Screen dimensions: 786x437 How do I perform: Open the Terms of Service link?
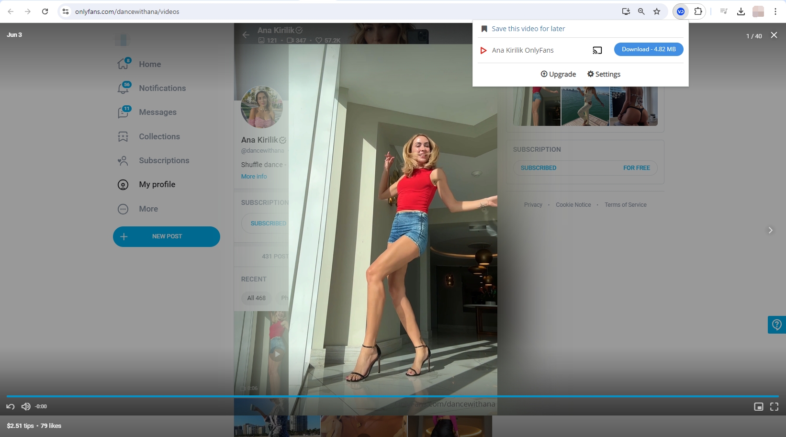coord(625,204)
